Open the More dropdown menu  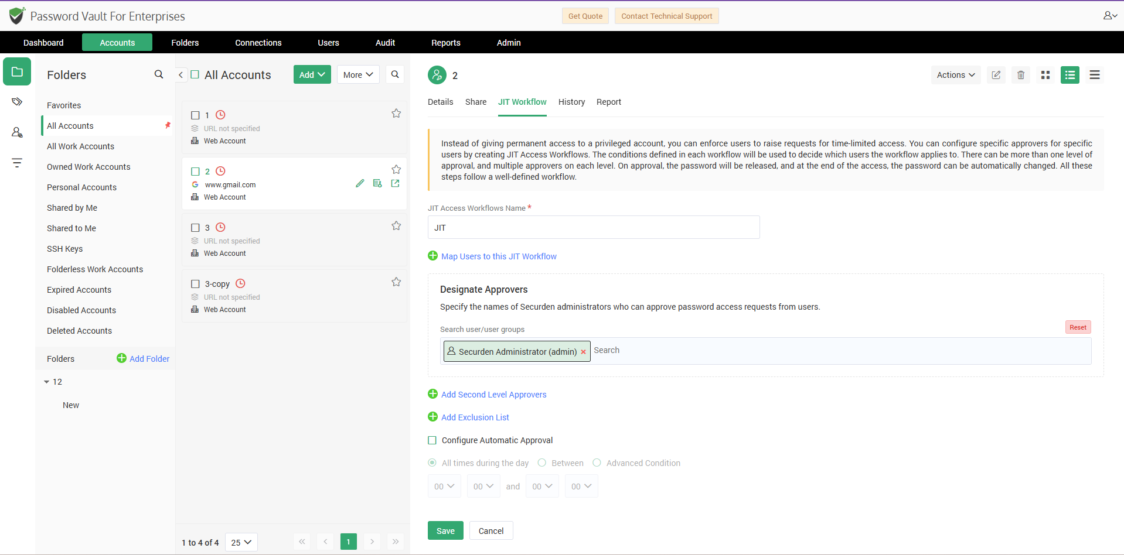(358, 74)
